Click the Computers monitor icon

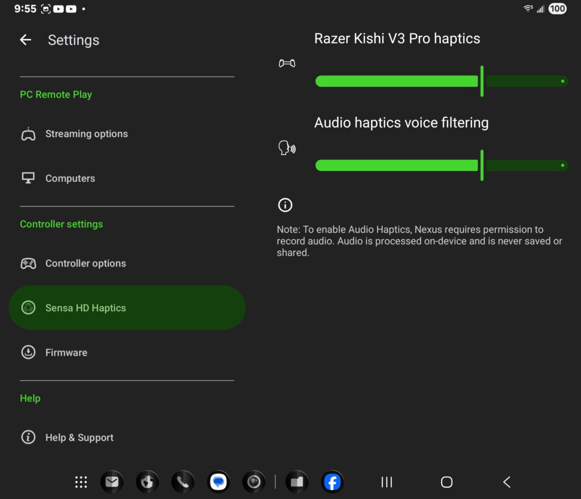[x=28, y=178]
